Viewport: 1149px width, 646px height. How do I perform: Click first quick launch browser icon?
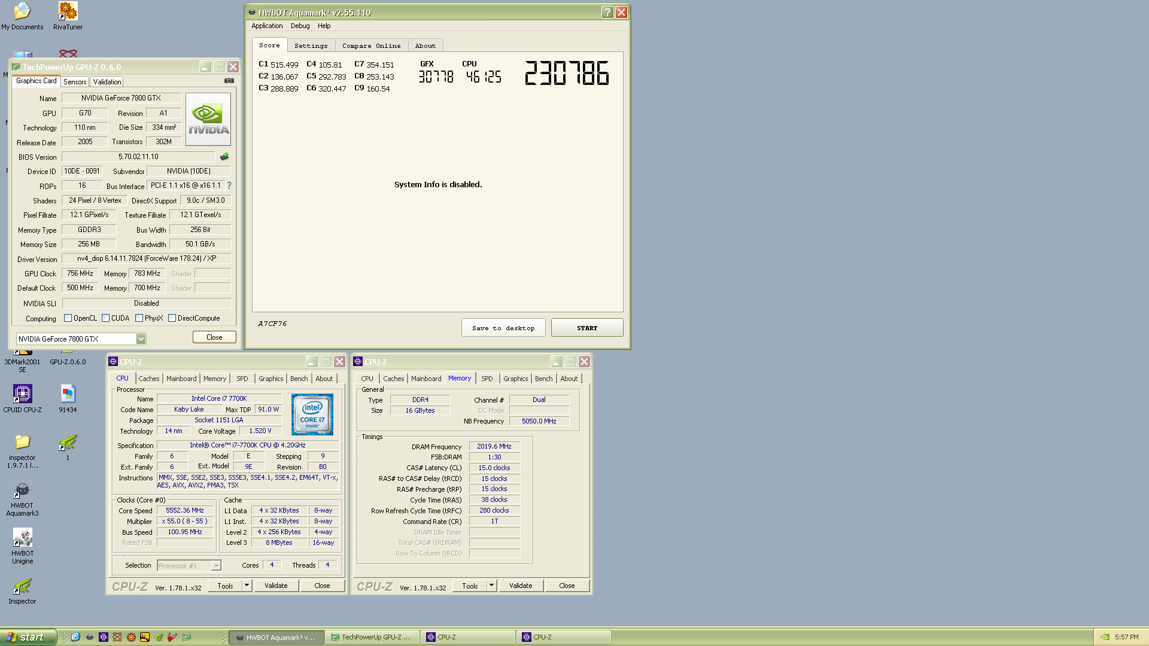(75, 637)
